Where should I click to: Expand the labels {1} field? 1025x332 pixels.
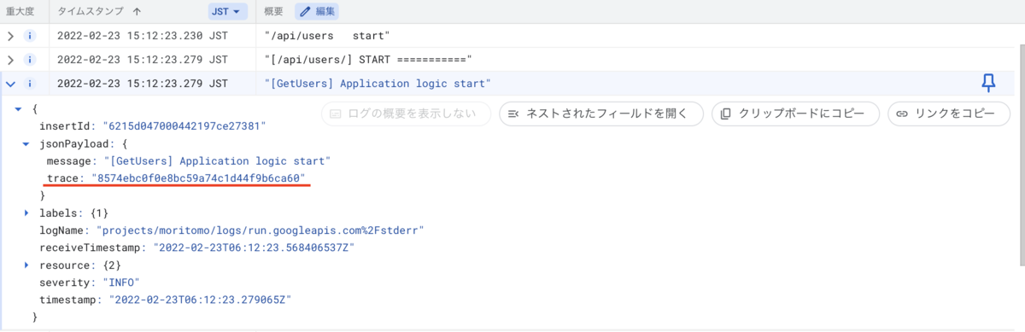point(26,213)
